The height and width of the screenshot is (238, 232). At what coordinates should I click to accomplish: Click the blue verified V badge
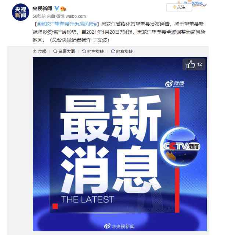coord(57,8)
